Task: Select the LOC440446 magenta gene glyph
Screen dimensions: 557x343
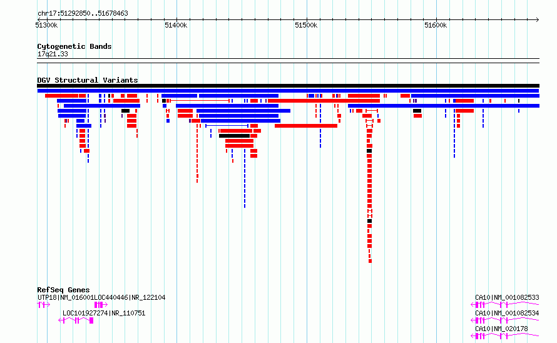Action: (101, 305)
